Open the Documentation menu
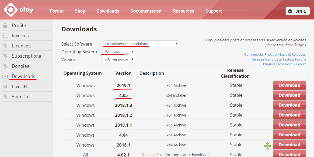The image size is (314, 157). pos(146,11)
